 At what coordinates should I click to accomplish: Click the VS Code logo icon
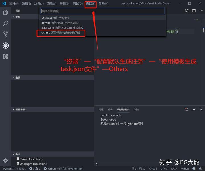click(x=4, y=3)
